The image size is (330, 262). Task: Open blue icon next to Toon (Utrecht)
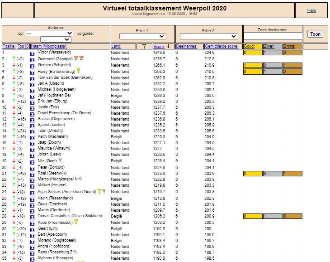32,132
